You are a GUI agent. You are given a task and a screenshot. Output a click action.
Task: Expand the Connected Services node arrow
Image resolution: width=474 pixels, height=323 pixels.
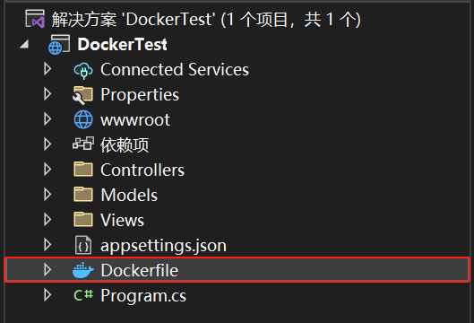coord(47,69)
